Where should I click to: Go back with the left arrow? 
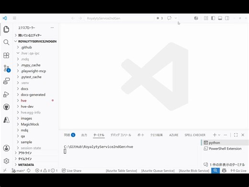click(x=73, y=18)
